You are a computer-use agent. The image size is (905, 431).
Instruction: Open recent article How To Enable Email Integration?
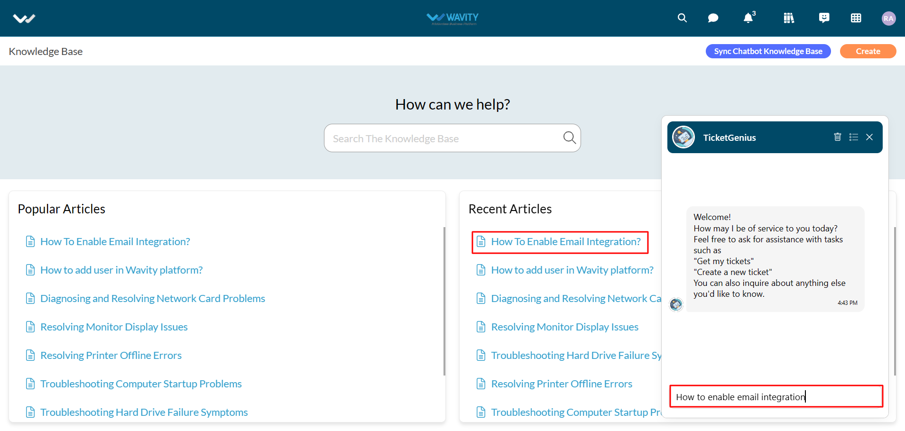coord(566,242)
